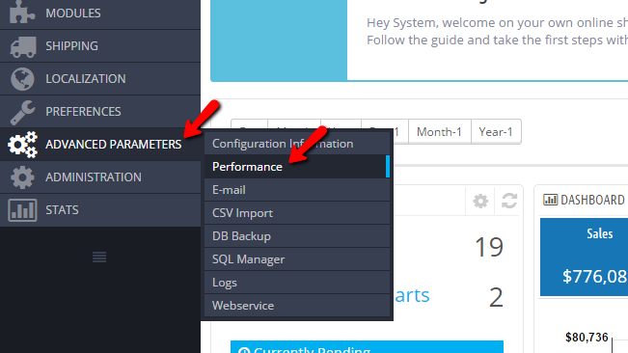Open the Modules menu

pos(100,14)
